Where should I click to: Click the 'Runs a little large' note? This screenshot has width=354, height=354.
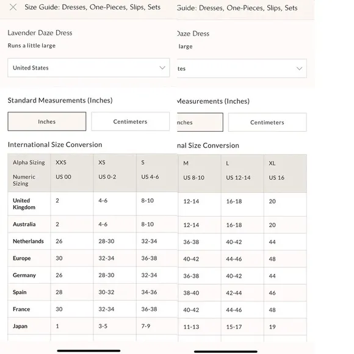pos(32,46)
